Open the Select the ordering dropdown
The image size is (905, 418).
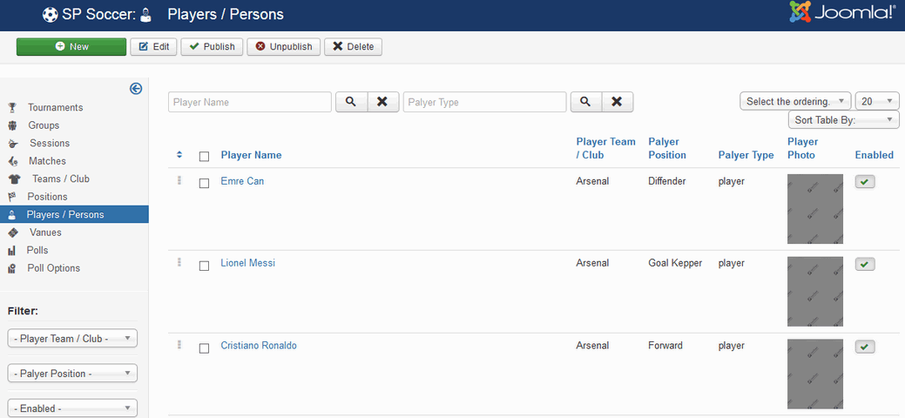tap(795, 102)
